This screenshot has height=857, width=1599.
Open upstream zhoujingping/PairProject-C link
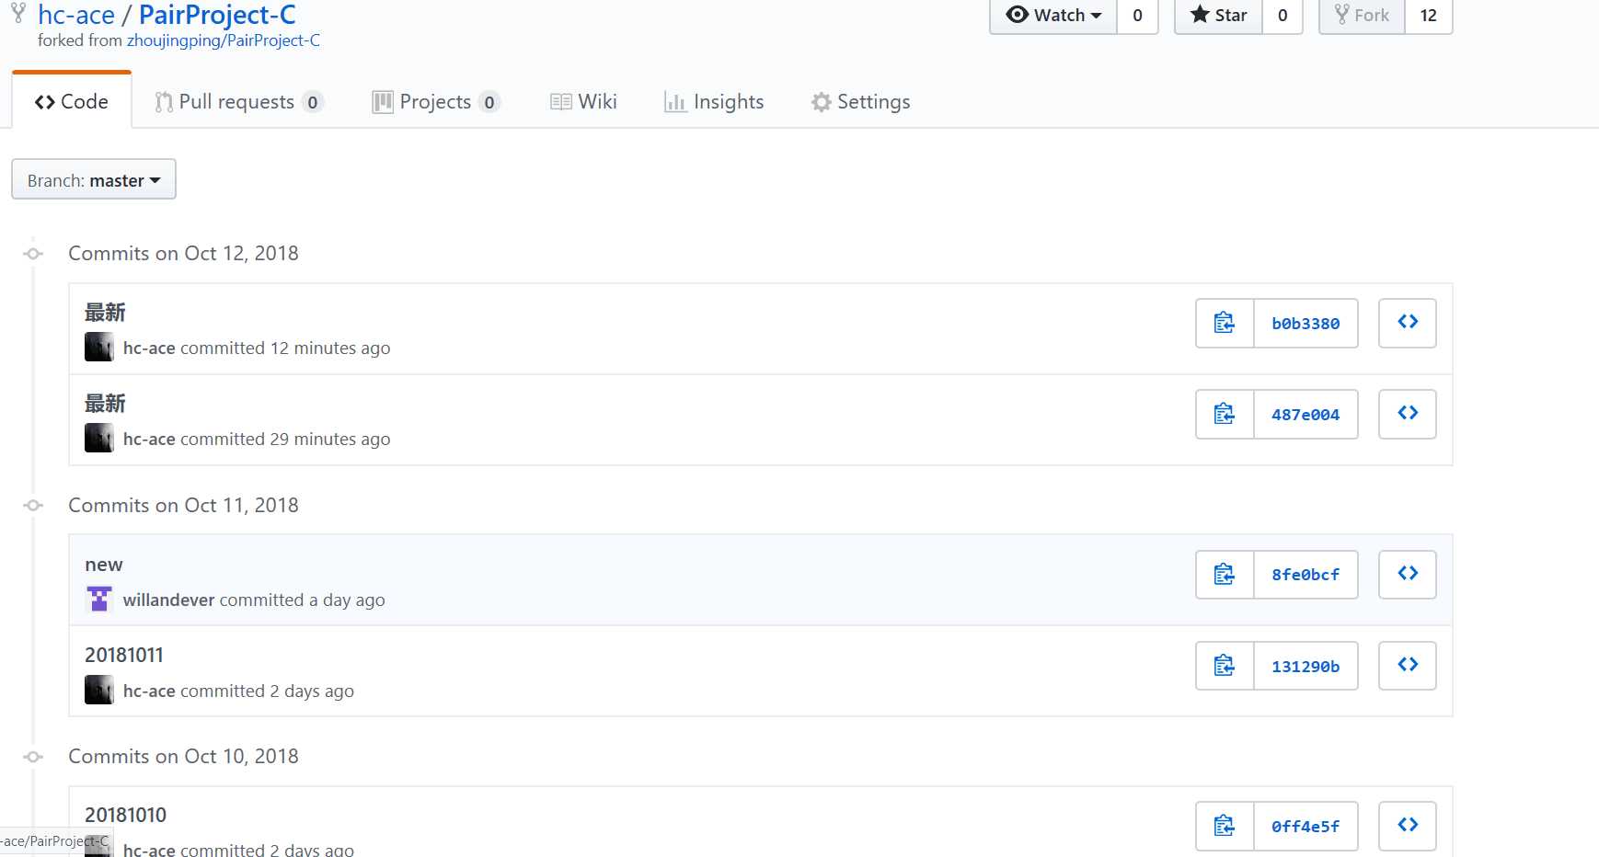point(224,40)
